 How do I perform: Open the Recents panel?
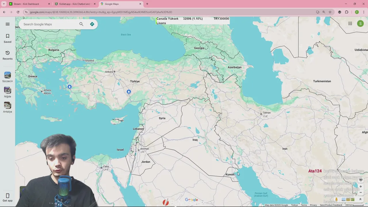(7, 55)
